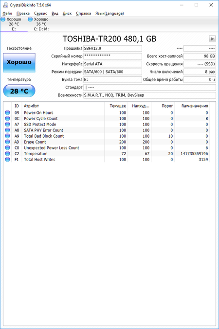The image size is (219, 329).
Task: Select the E: disk tab
Action: click(14, 24)
